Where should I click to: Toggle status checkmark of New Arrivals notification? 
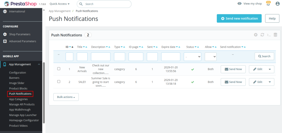192,69
